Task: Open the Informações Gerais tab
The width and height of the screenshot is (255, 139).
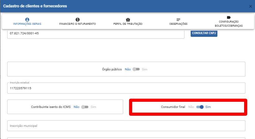Action: [27, 21]
